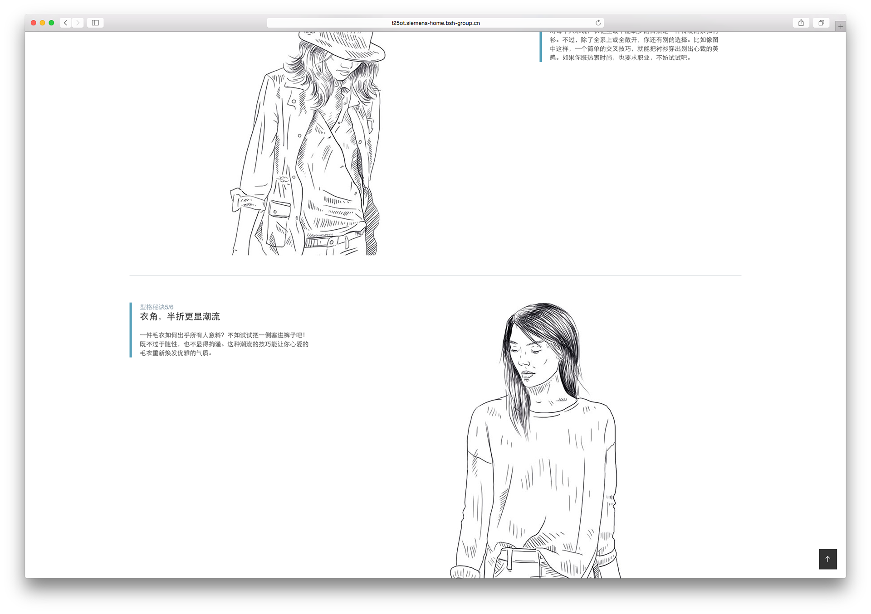Enter fullscreen with the green button

point(52,23)
